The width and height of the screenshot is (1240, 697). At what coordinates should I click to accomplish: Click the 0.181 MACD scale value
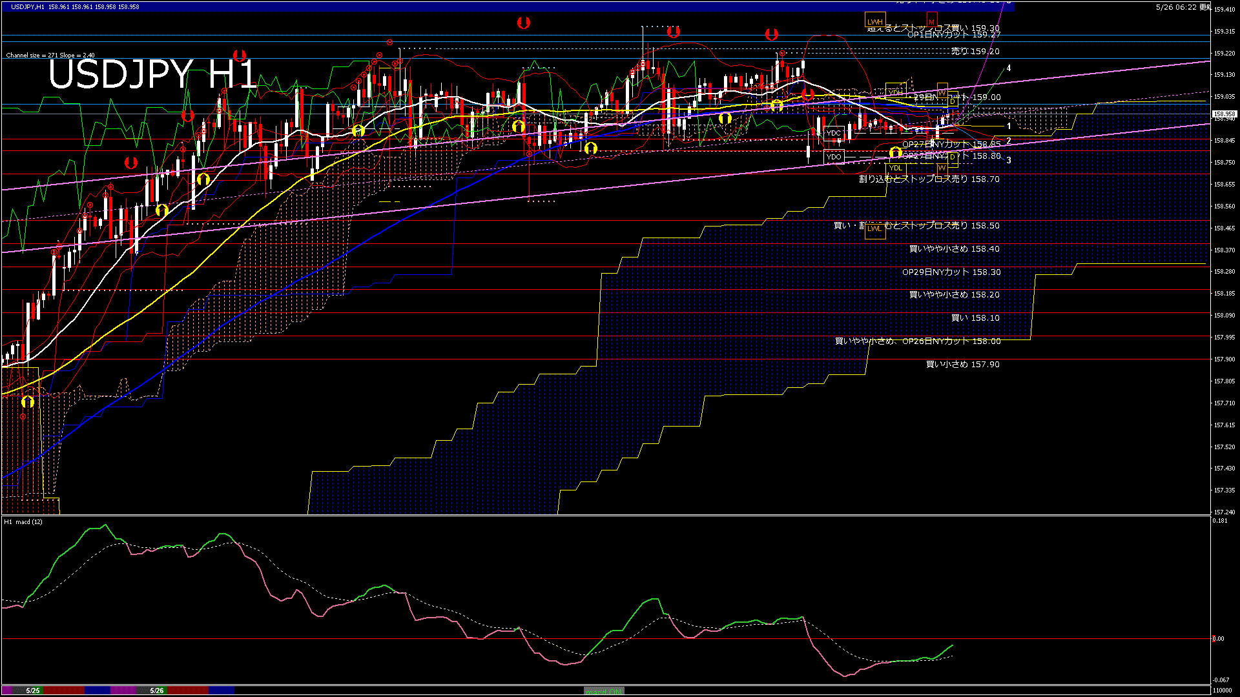click(x=1220, y=521)
